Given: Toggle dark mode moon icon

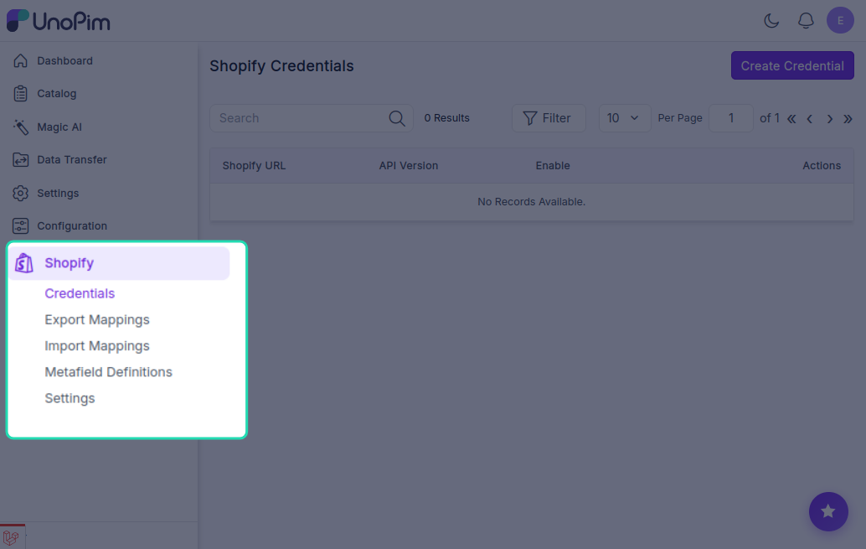Looking at the screenshot, I should pos(771,21).
